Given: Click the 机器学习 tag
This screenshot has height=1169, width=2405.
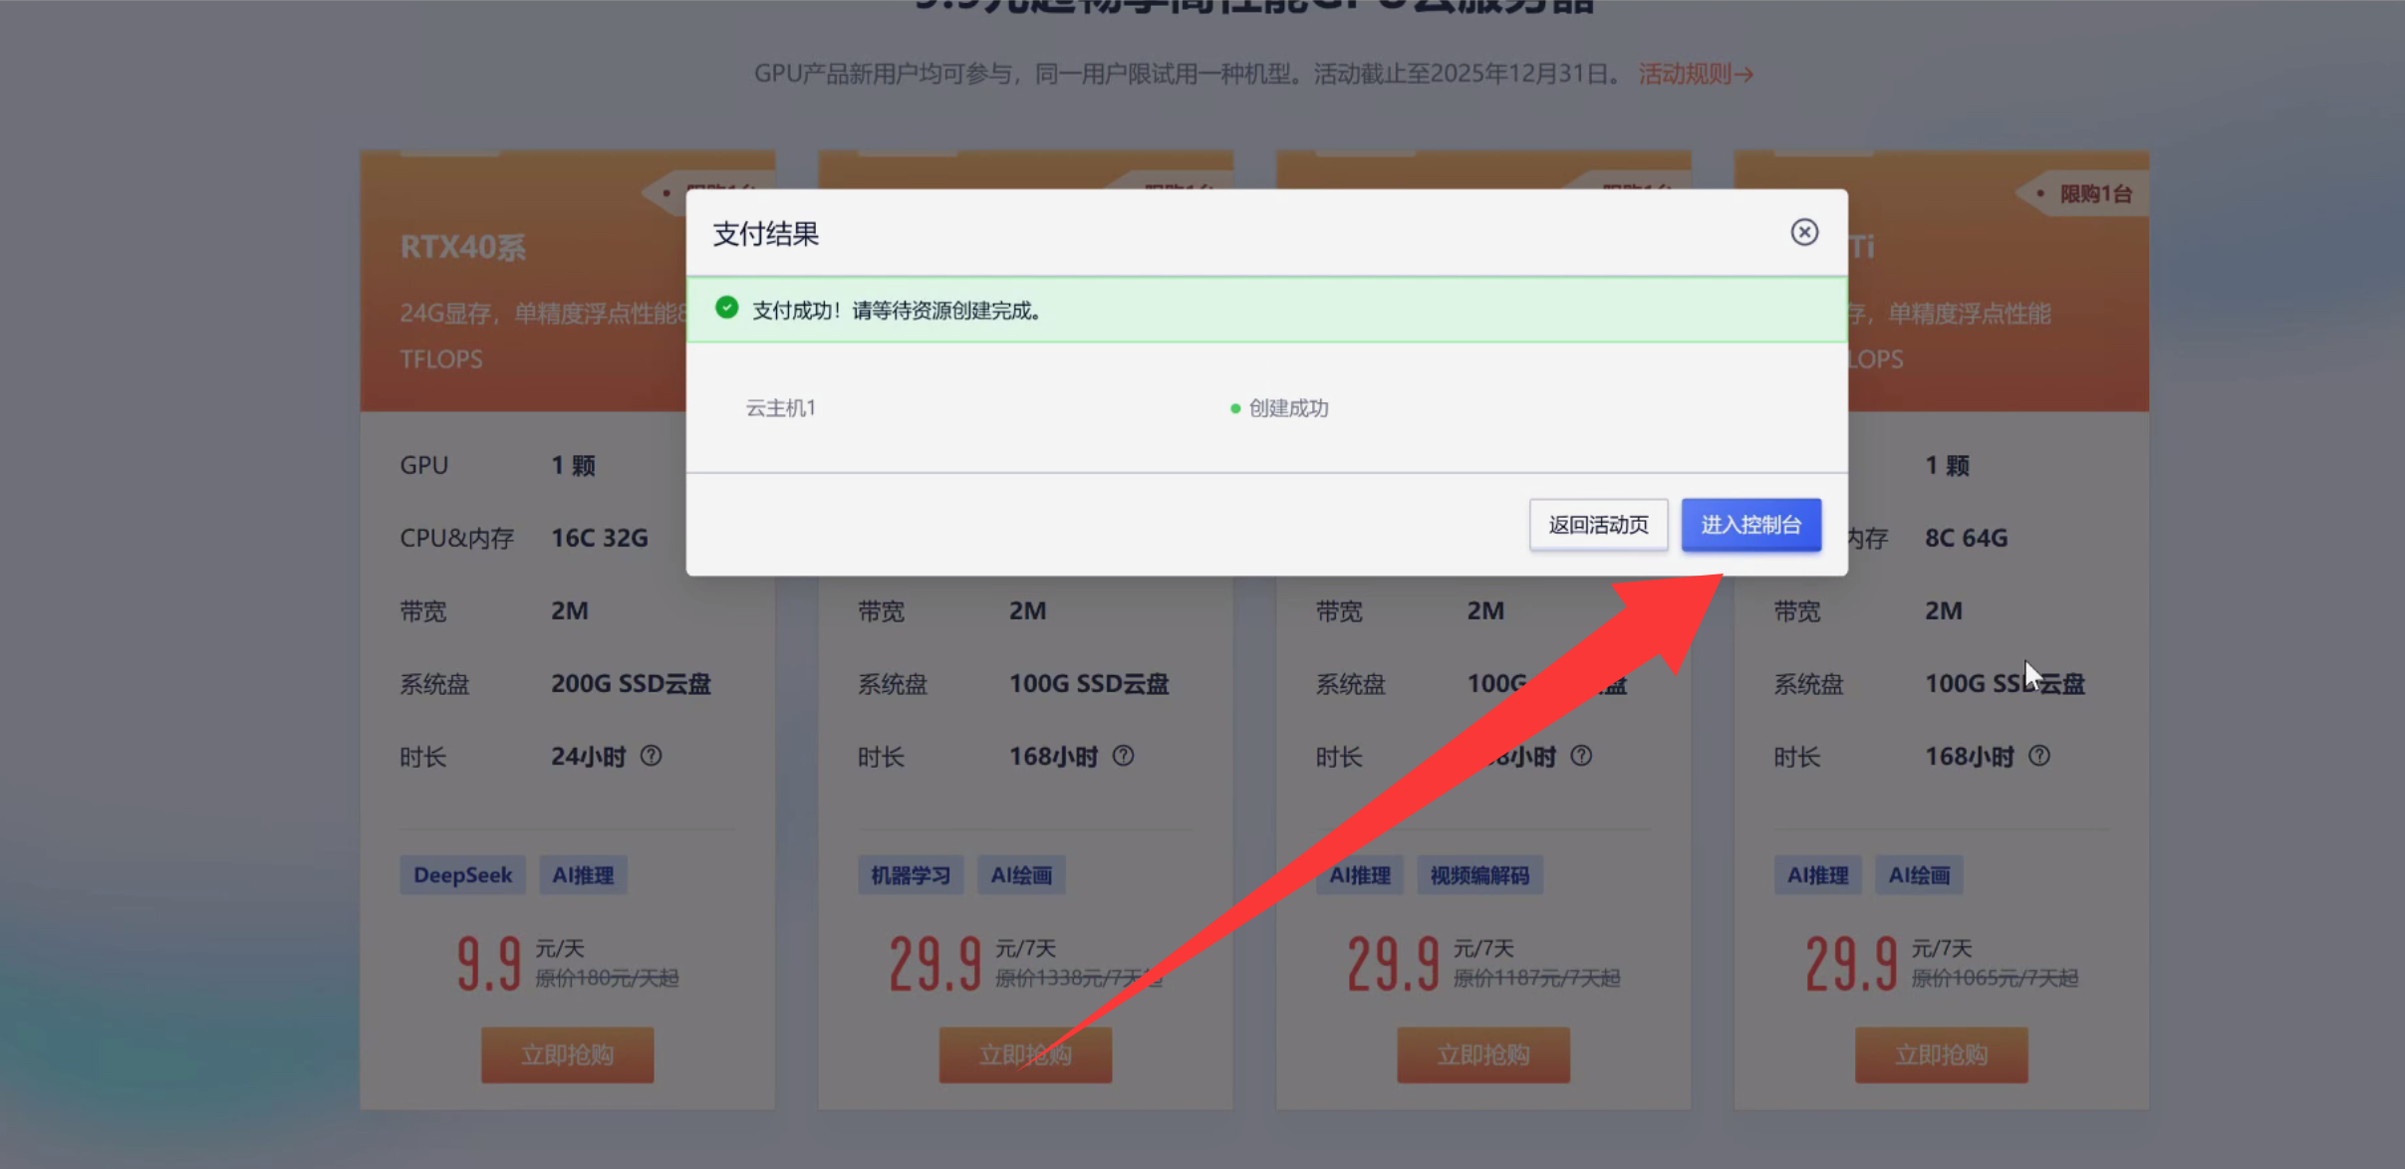Looking at the screenshot, I should coord(911,875).
